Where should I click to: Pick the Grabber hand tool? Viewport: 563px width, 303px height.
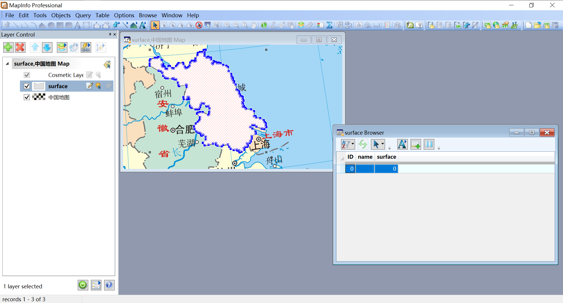[x=254, y=25]
